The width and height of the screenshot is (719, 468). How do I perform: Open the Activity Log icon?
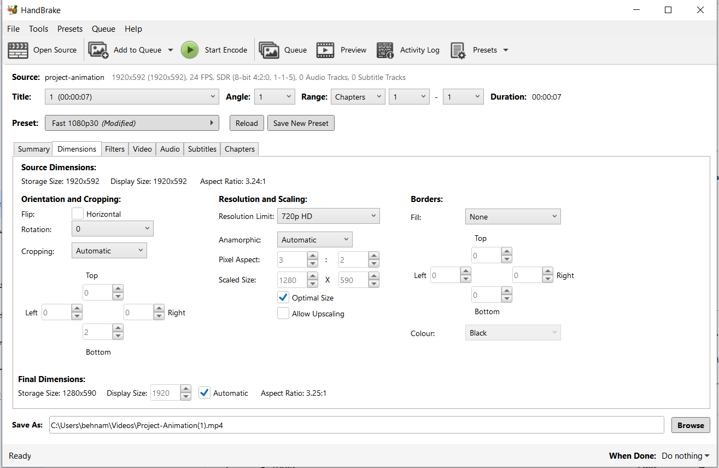pyautogui.click(x=385, y=50)
